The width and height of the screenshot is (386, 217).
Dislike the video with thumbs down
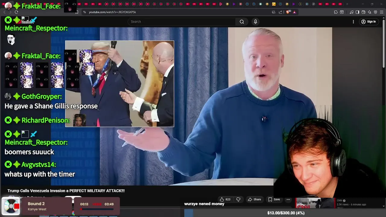tap(238, 199)
